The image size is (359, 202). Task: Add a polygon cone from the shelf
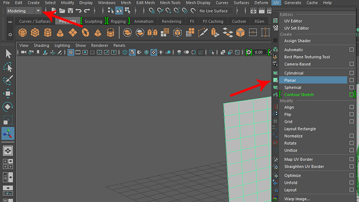pyautogui.click(x=60, y=32)
